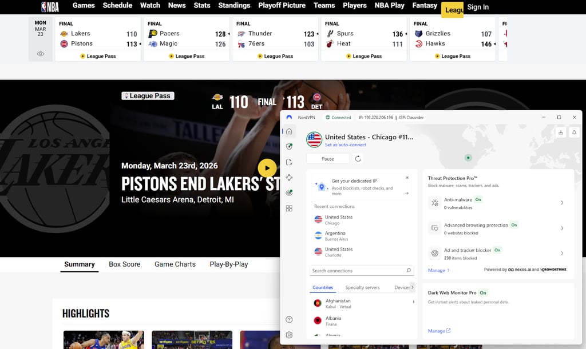Click the NordVPN logo in the title bar

[289, 117]
